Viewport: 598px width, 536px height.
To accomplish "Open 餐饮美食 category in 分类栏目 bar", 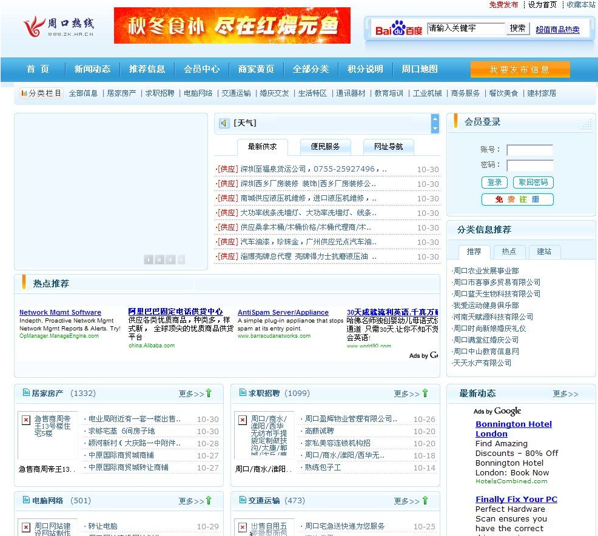I will point(503,93).
